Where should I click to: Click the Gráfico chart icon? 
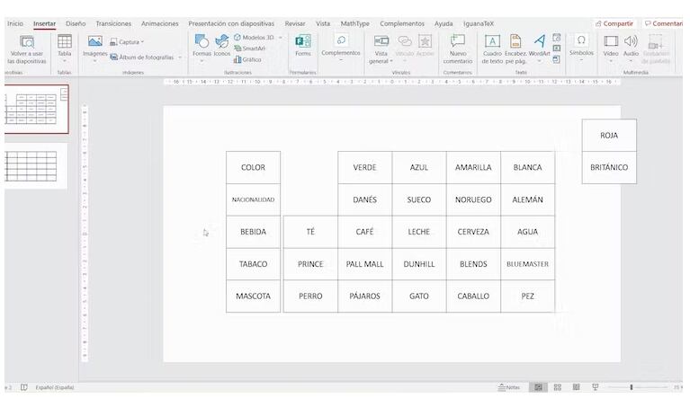(248, 59)
